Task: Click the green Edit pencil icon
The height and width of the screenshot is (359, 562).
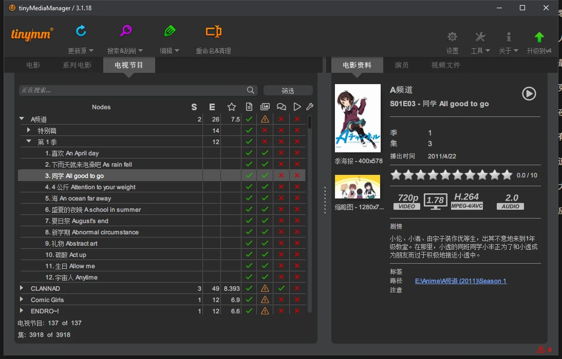Action: [170, 32]
